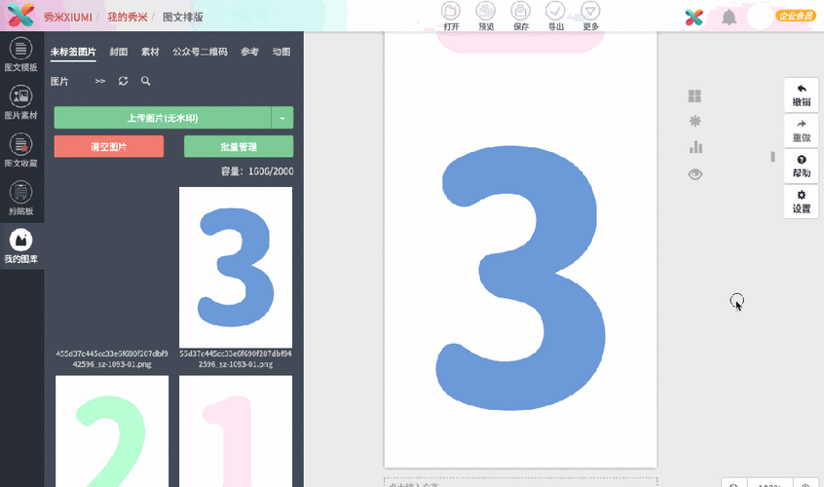Select 我的图库 in the sidebar
The width and height of the screenshot is (824, 487).
coord(21,246)
